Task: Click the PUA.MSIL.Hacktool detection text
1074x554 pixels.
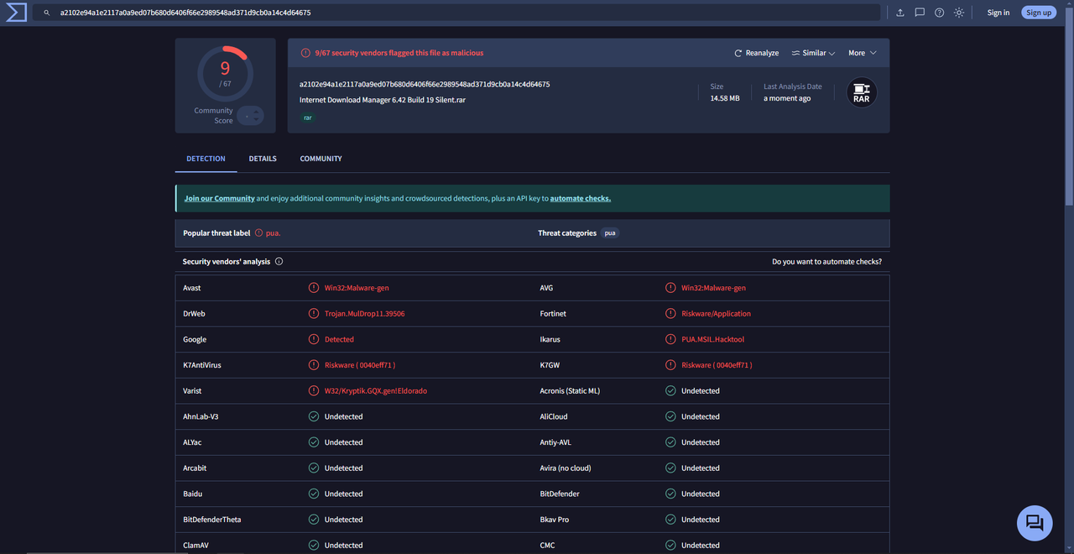Action: pyautogui.click(x=713, y=339)
